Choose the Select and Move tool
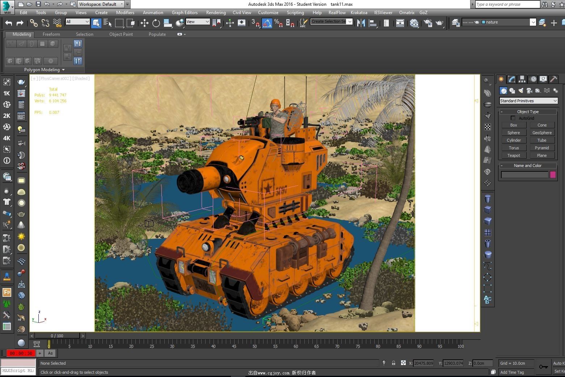The height and width of the screenshot is (377, 565). tap(144, 23)
